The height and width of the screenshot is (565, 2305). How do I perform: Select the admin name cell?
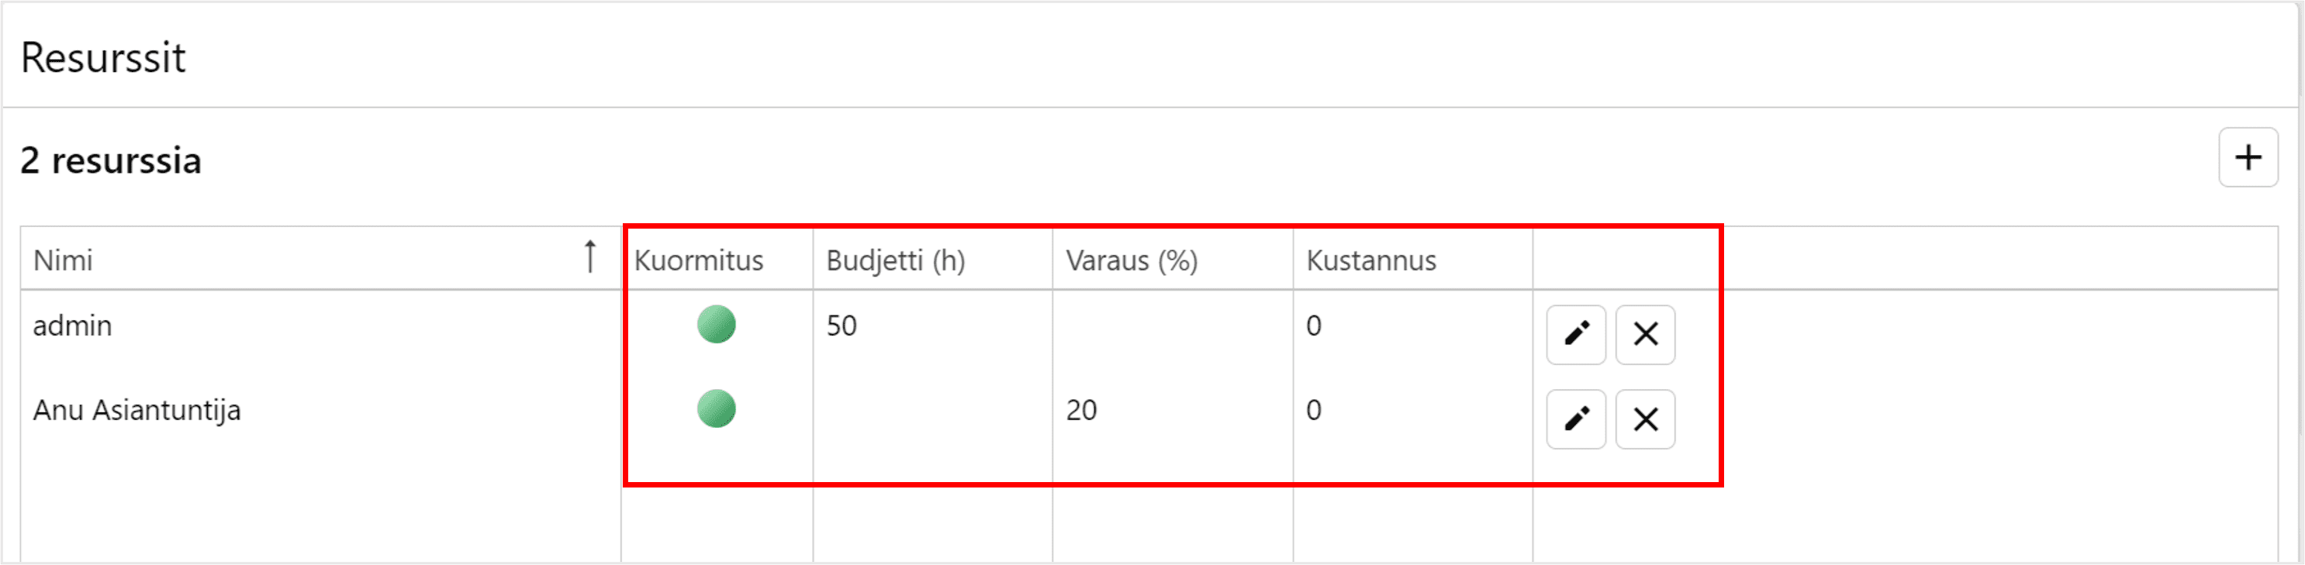click(72, 326)
